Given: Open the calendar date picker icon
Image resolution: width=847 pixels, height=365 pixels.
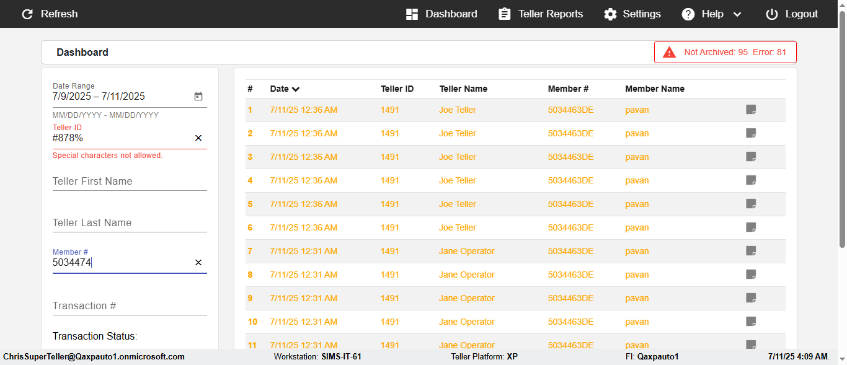Looking at the screenshot, I should [x=198, y=97].
